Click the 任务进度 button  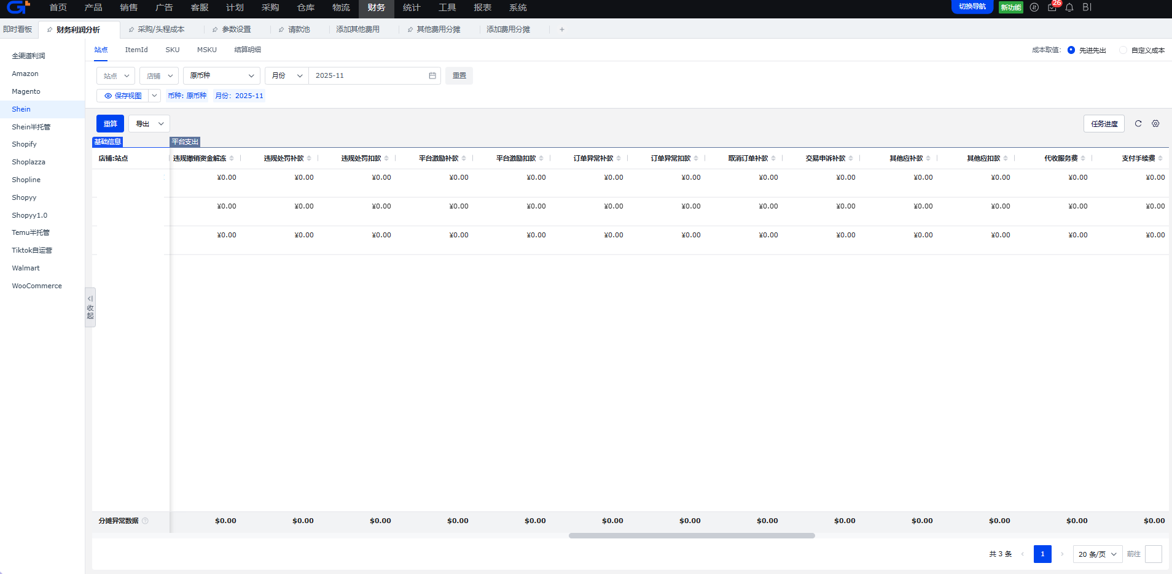tap(1104, 124)
